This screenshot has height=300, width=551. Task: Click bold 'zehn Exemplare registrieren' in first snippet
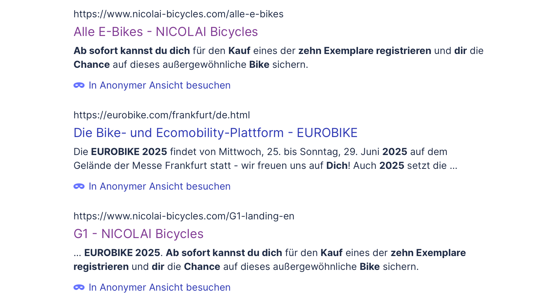(x=365, y=51)
